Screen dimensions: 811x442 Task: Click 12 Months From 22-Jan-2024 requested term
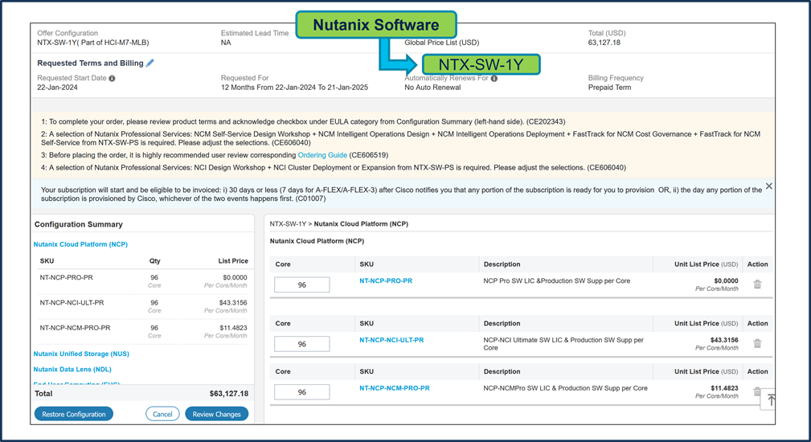click(x=294, y=88)
